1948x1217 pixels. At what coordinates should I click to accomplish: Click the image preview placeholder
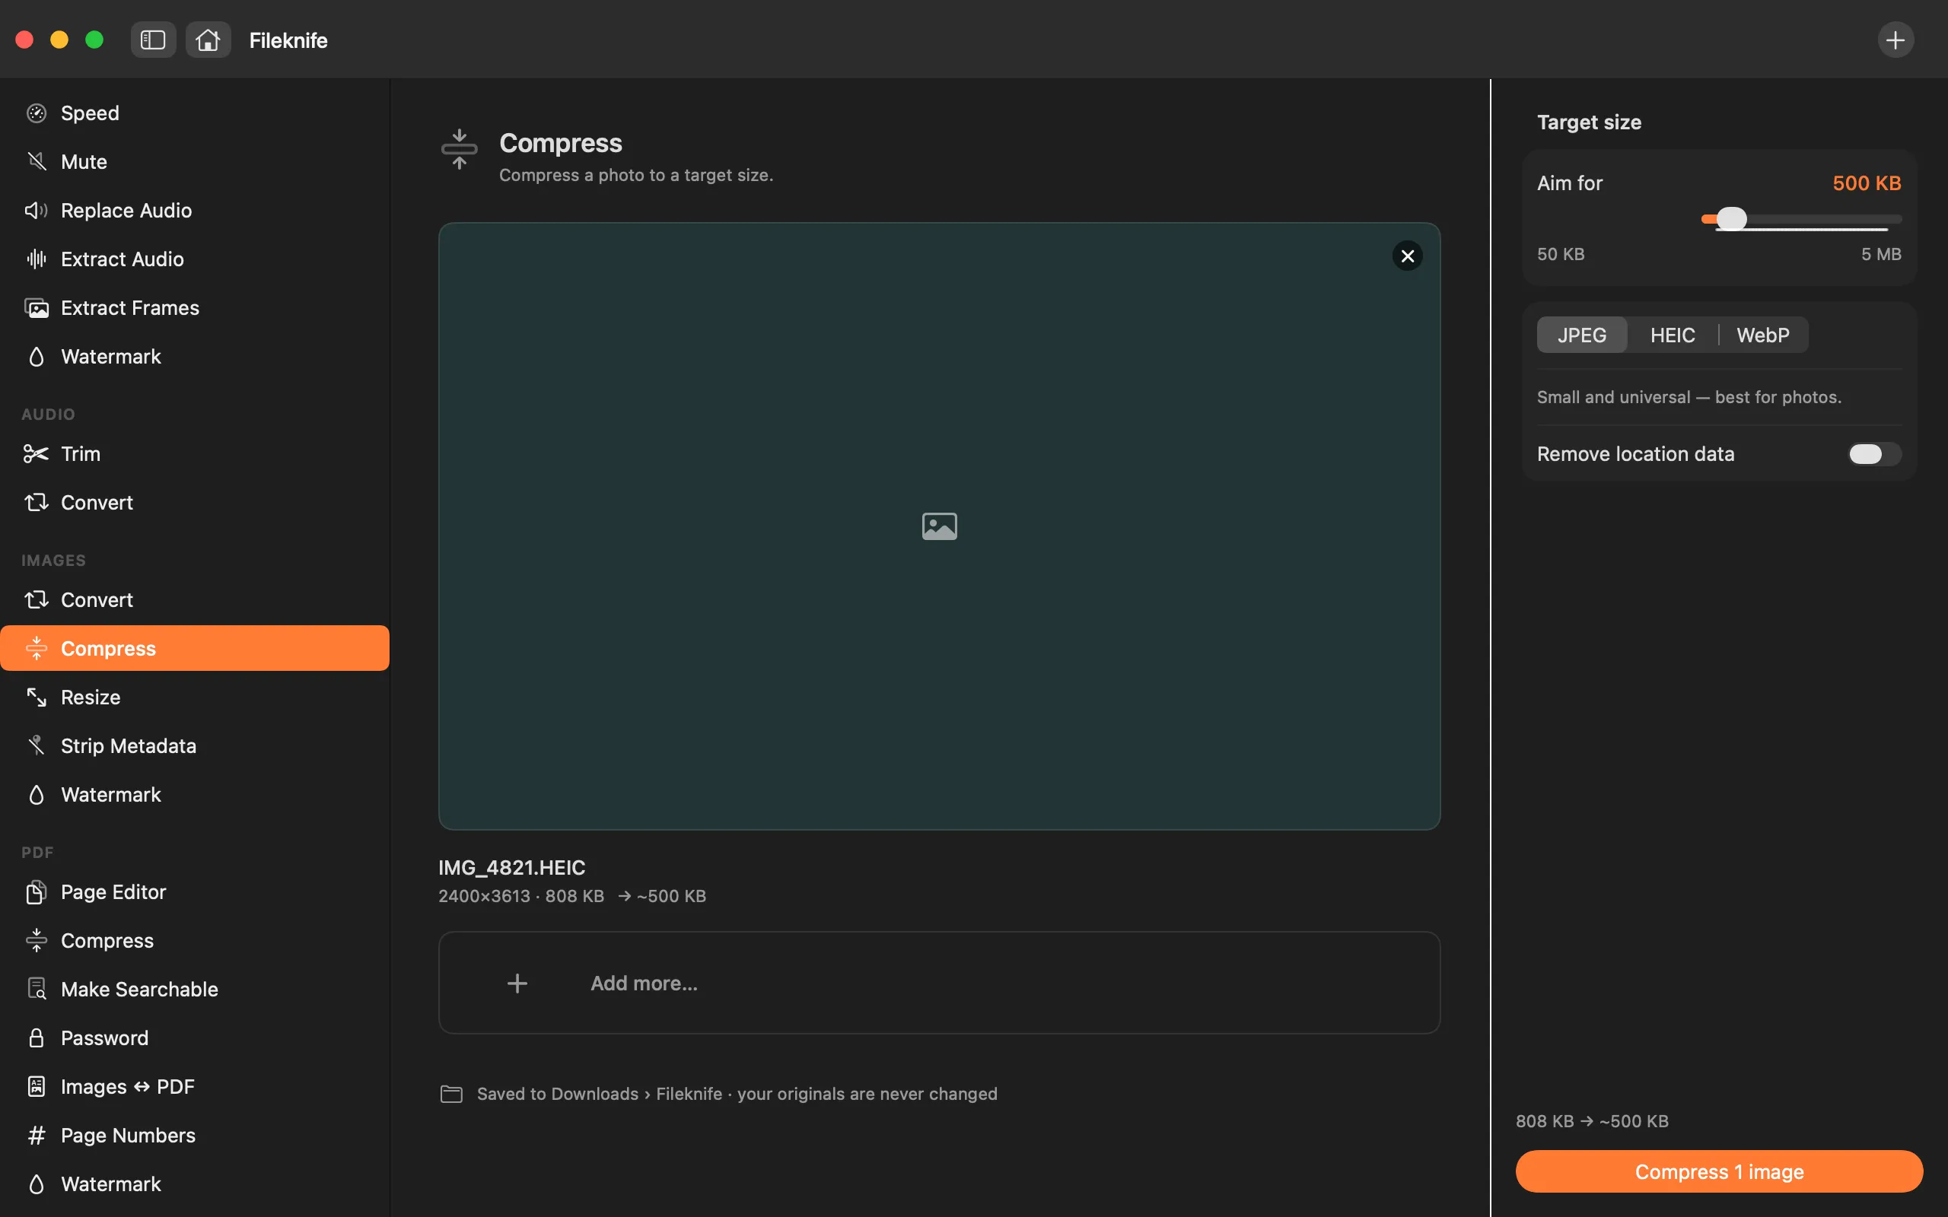[x=938, y=526]
